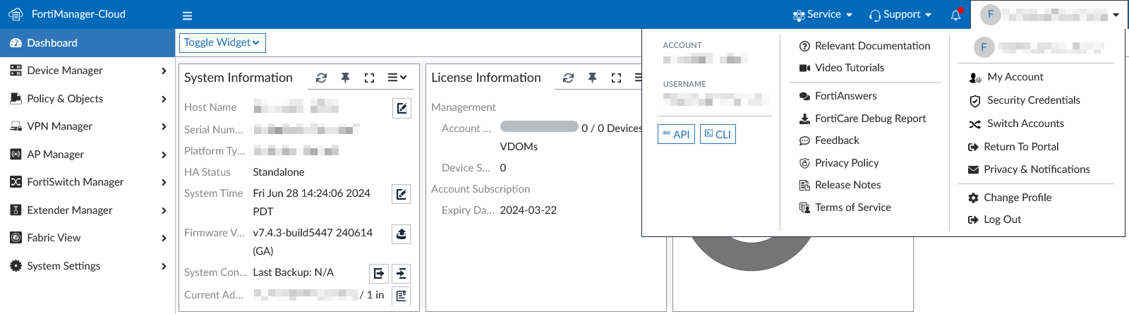Open the Service dropdown menu
This screenshot has height=314, width=1129.
pos(823,15)
